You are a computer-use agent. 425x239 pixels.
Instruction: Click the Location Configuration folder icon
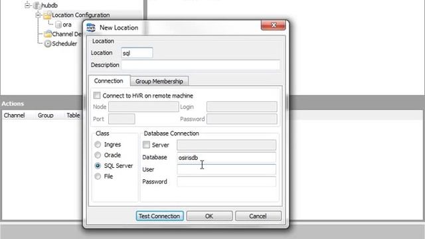47,15
